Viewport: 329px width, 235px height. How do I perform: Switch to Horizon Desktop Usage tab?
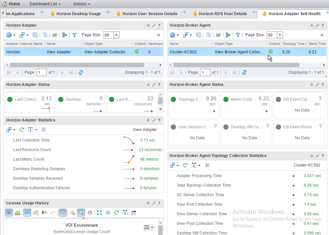click(76, 14)
